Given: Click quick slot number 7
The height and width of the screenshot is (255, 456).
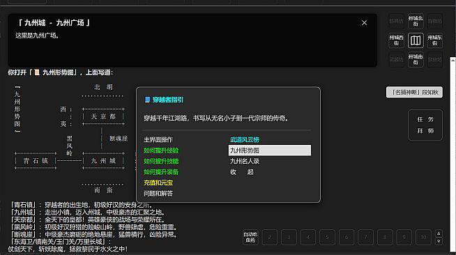Looking at the screenshot, I should pos(365,237).
